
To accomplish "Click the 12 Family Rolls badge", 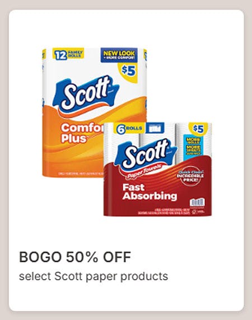I will tap(68, 54).
